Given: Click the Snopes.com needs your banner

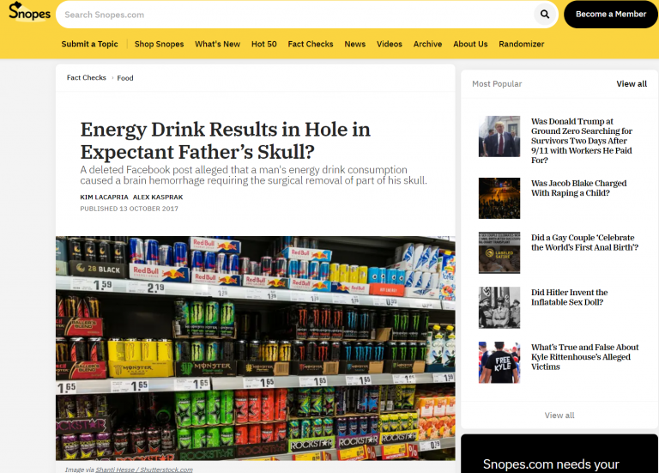Looking at the screenshot, I should click(559, 453).
